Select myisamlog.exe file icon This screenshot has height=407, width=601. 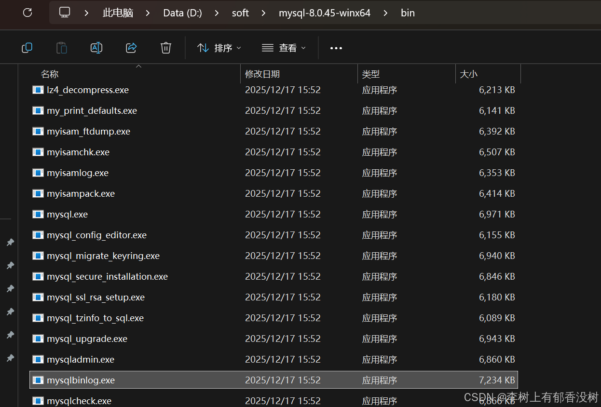tap(38, 173)
